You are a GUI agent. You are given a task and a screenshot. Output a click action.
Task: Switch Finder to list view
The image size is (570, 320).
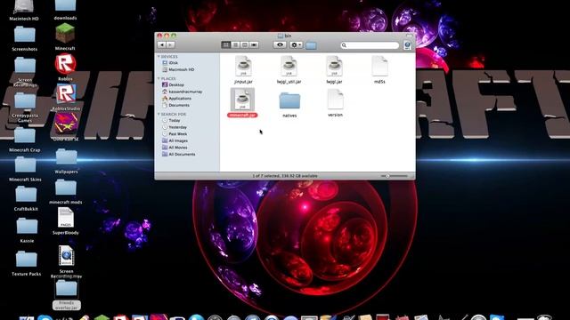point(235,45)
